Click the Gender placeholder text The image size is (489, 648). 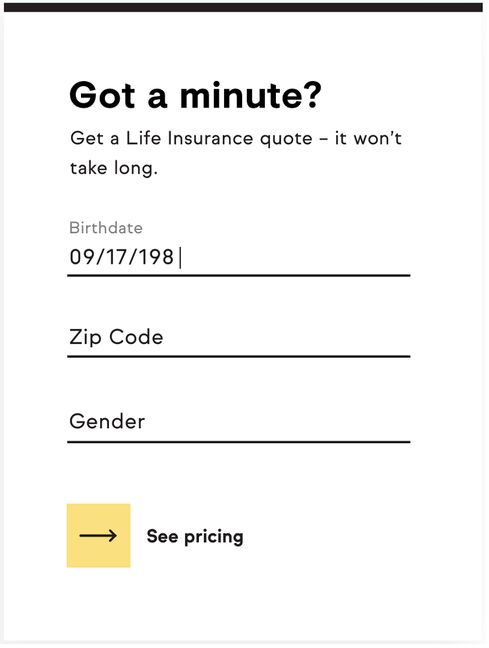107,422
